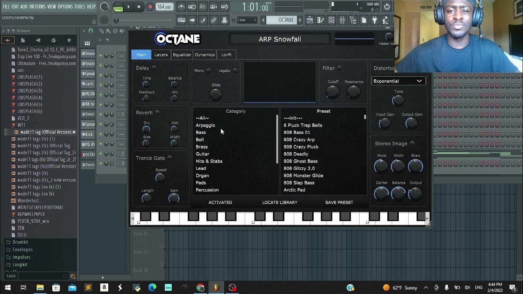Open Microsoft Edge from taskbar
This screenshot has height=294, width=523.
tap(152, 287)
